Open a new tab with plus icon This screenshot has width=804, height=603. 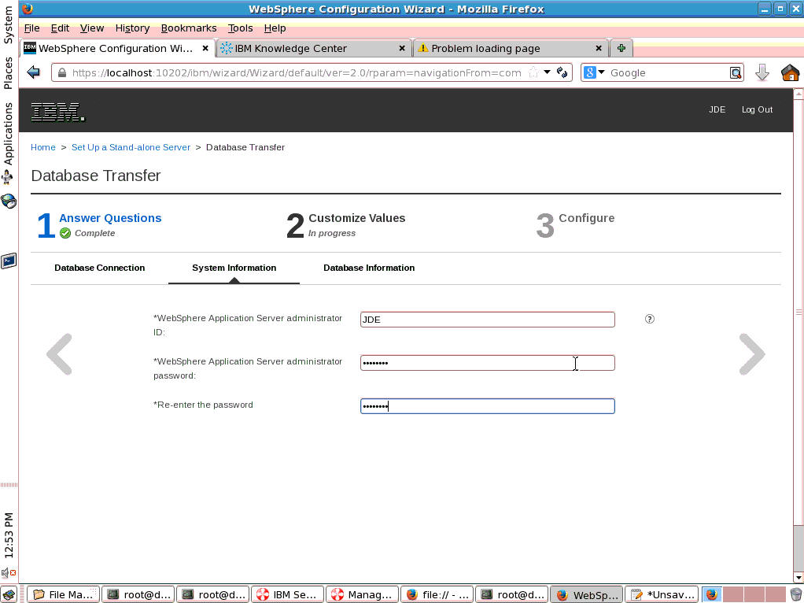[x=621, y=48]
